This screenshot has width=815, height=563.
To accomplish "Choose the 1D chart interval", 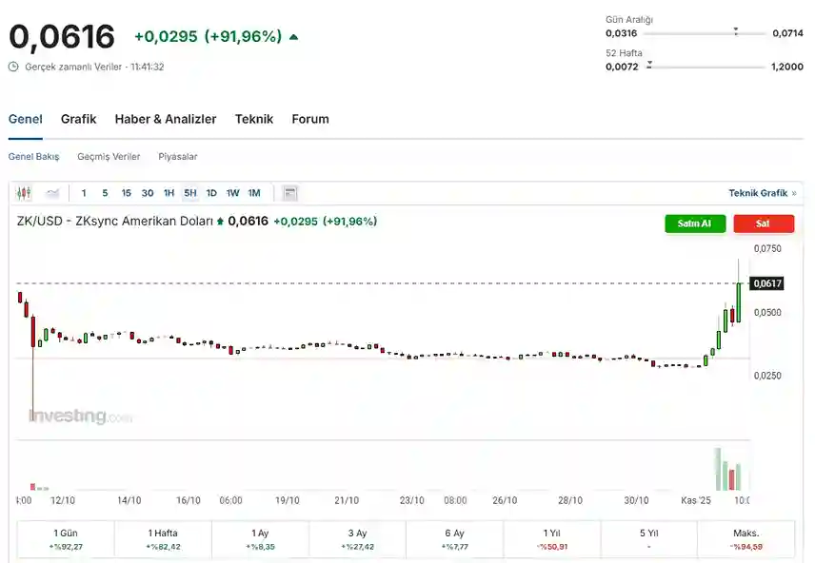I will tap(211, 193).
